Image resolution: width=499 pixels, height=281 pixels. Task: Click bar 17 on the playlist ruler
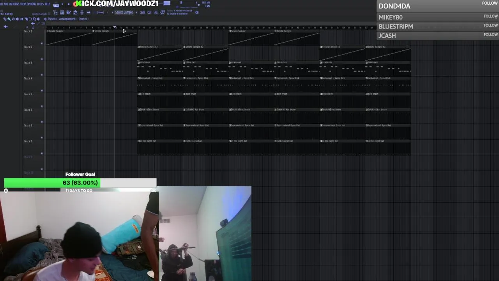tap(138, 27)
